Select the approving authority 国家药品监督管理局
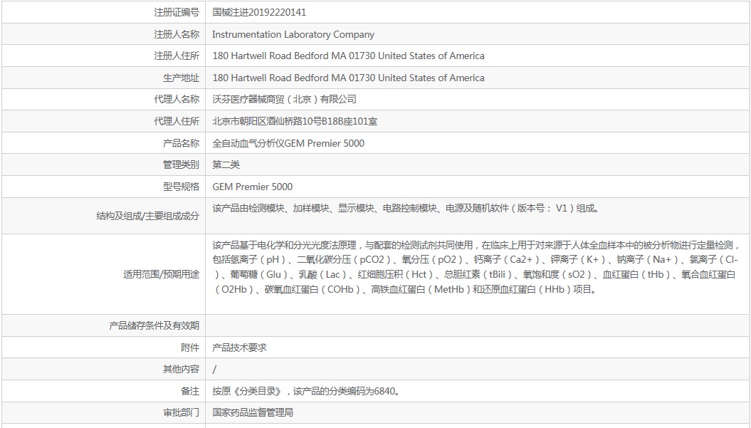 point(253,412)
